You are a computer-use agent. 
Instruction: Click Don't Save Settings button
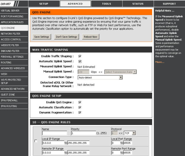point(66,37)
